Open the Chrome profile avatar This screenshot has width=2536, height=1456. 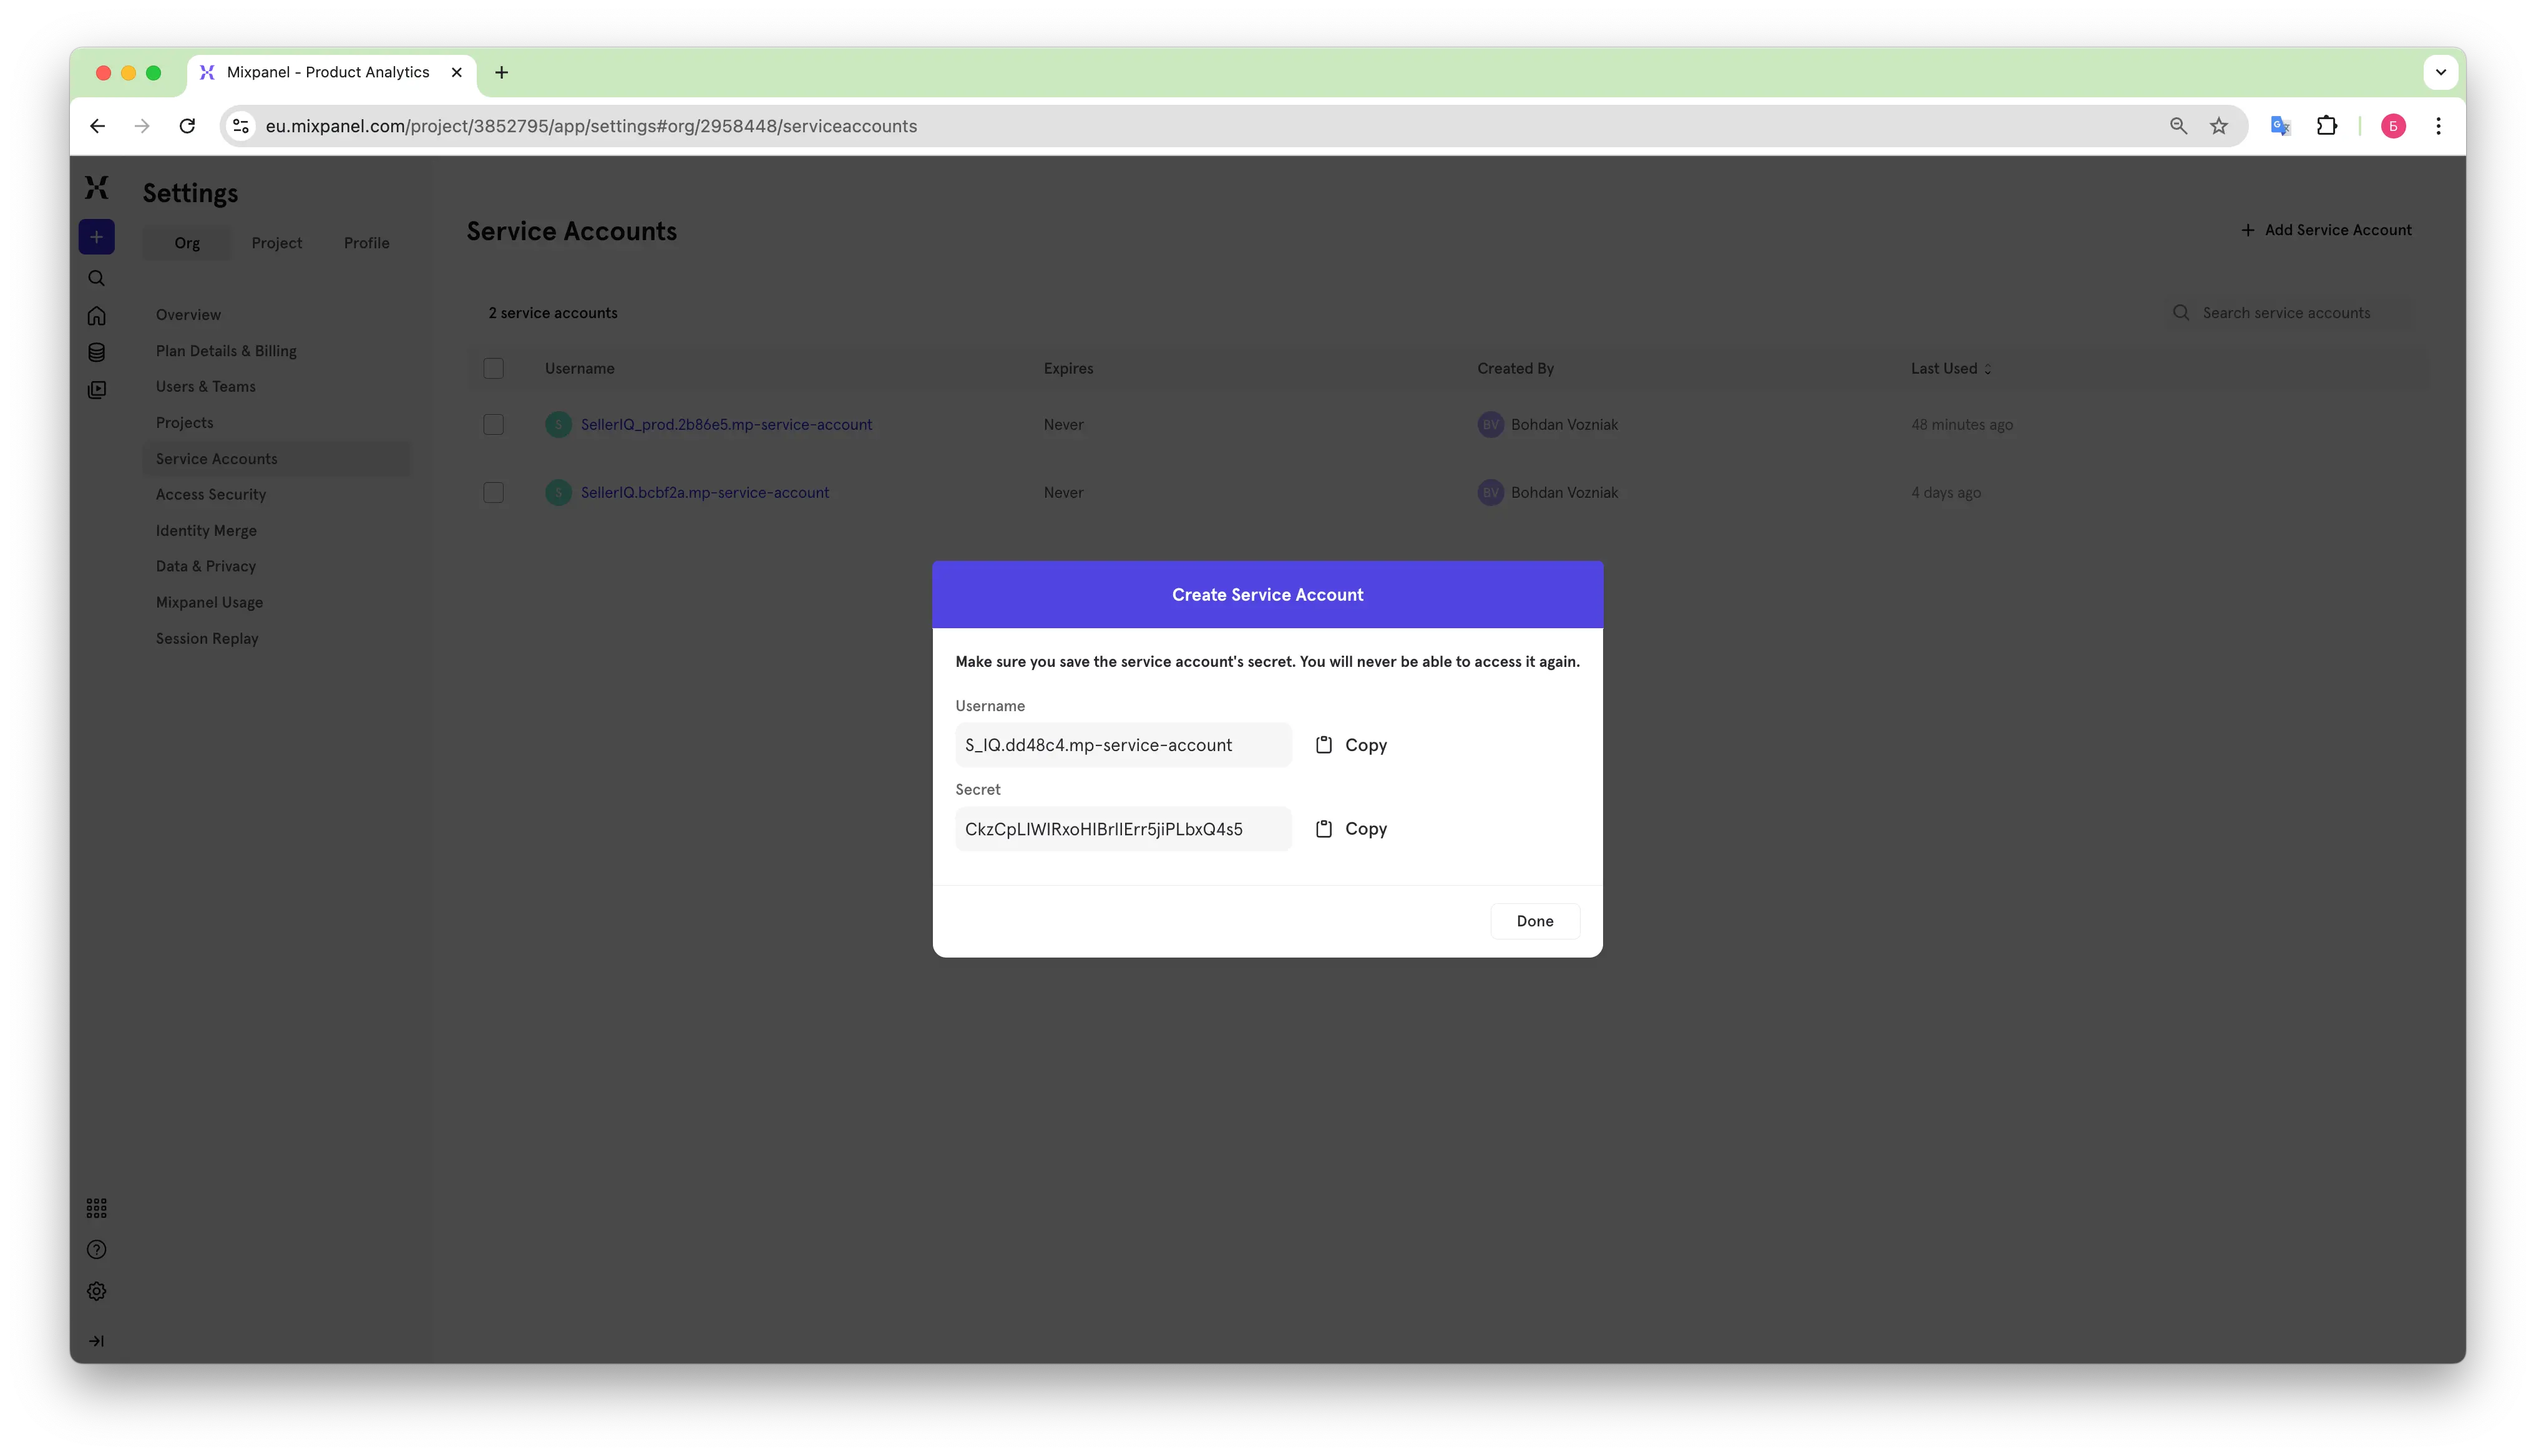click(x=2393, y=126)
